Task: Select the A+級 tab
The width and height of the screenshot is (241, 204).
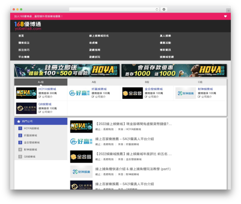Action: coord(41,82)
